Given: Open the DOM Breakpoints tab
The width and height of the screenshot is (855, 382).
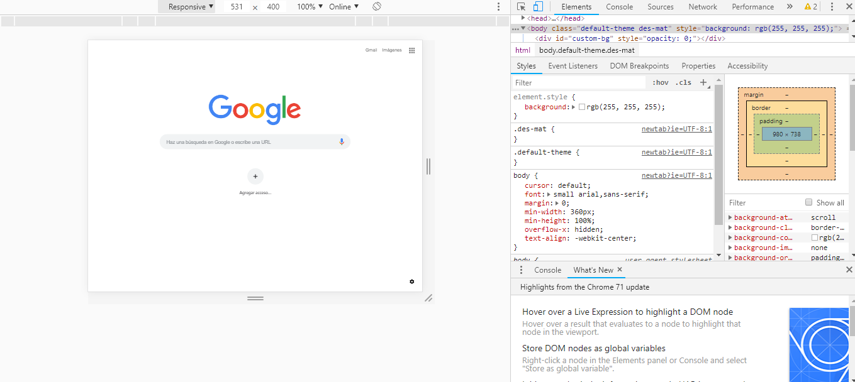Looking at the screenshot, I should click(639, 66).
